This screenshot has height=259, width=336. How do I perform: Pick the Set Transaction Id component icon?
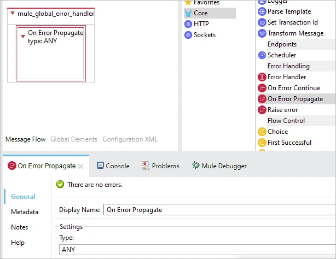coord(262,22)
